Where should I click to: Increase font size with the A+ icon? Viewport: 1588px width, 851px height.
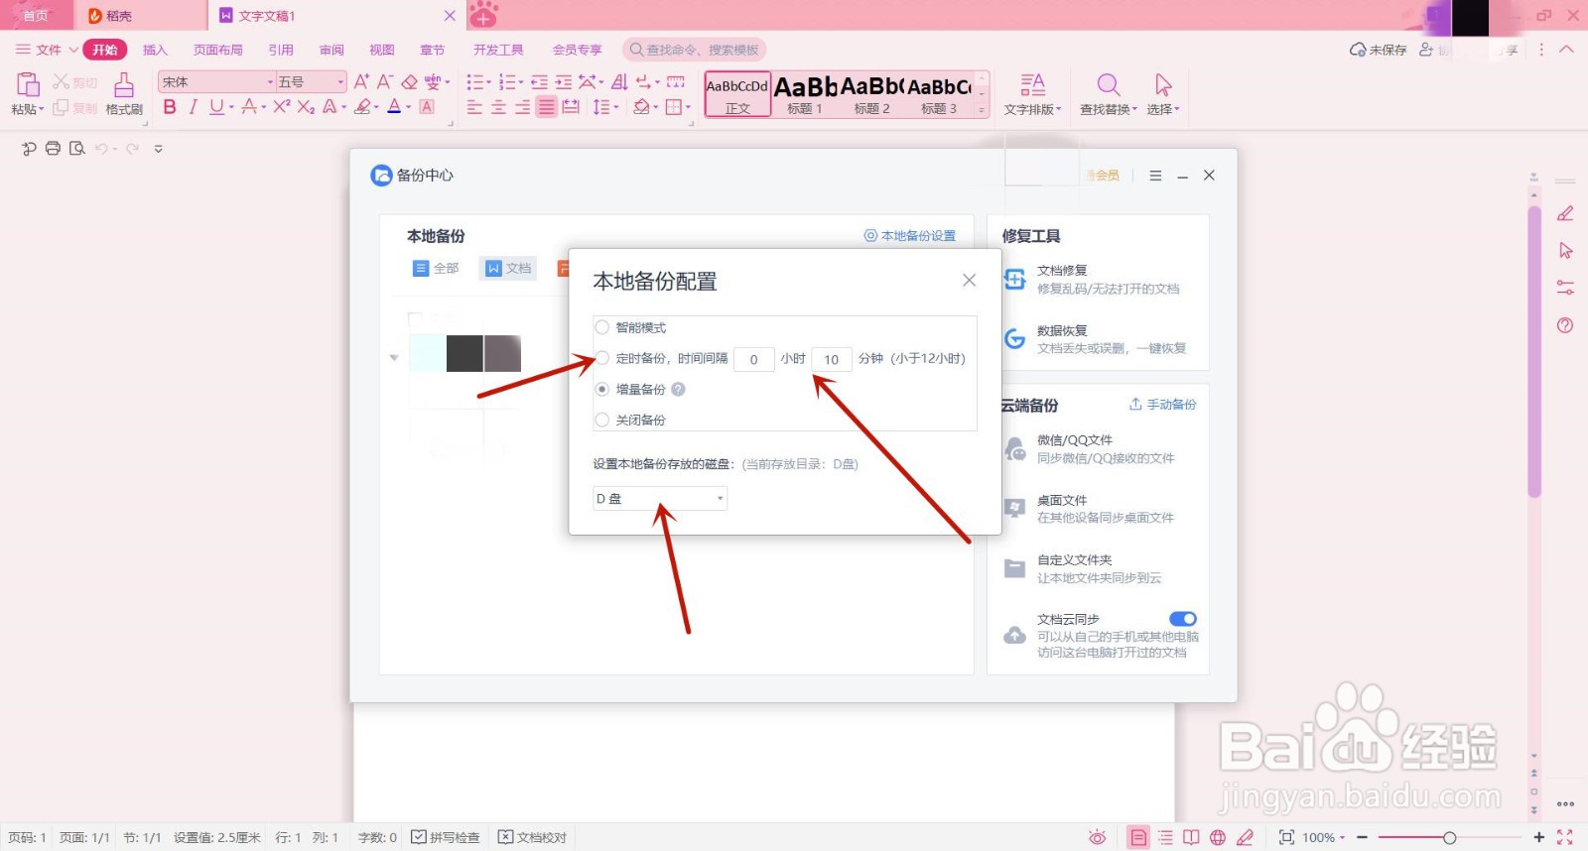[361, 81]
